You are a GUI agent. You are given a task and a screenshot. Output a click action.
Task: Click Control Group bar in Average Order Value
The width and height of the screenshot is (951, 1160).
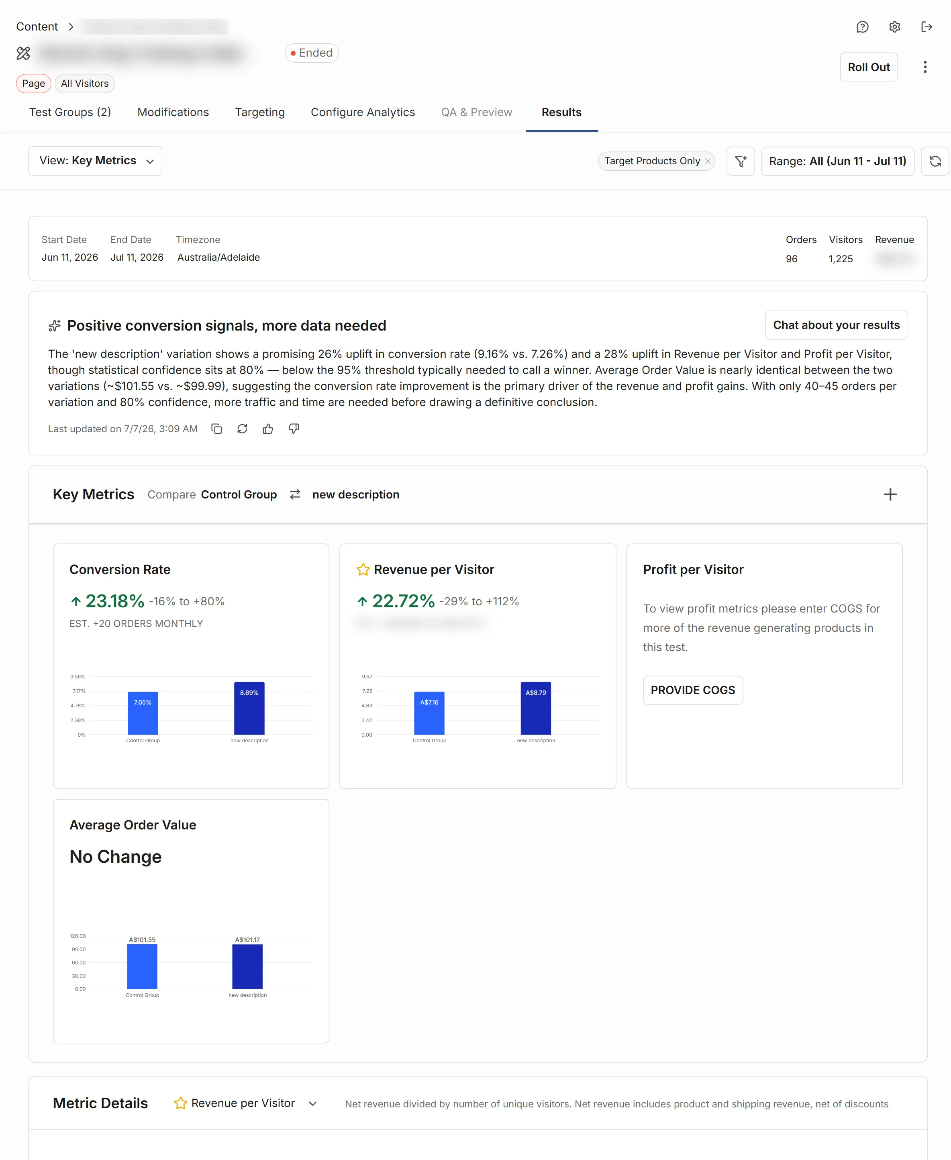point(142,966)
